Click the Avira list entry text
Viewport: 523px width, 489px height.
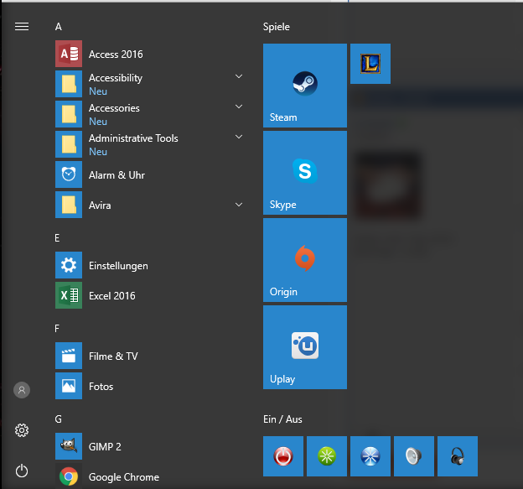pos(100,205)
